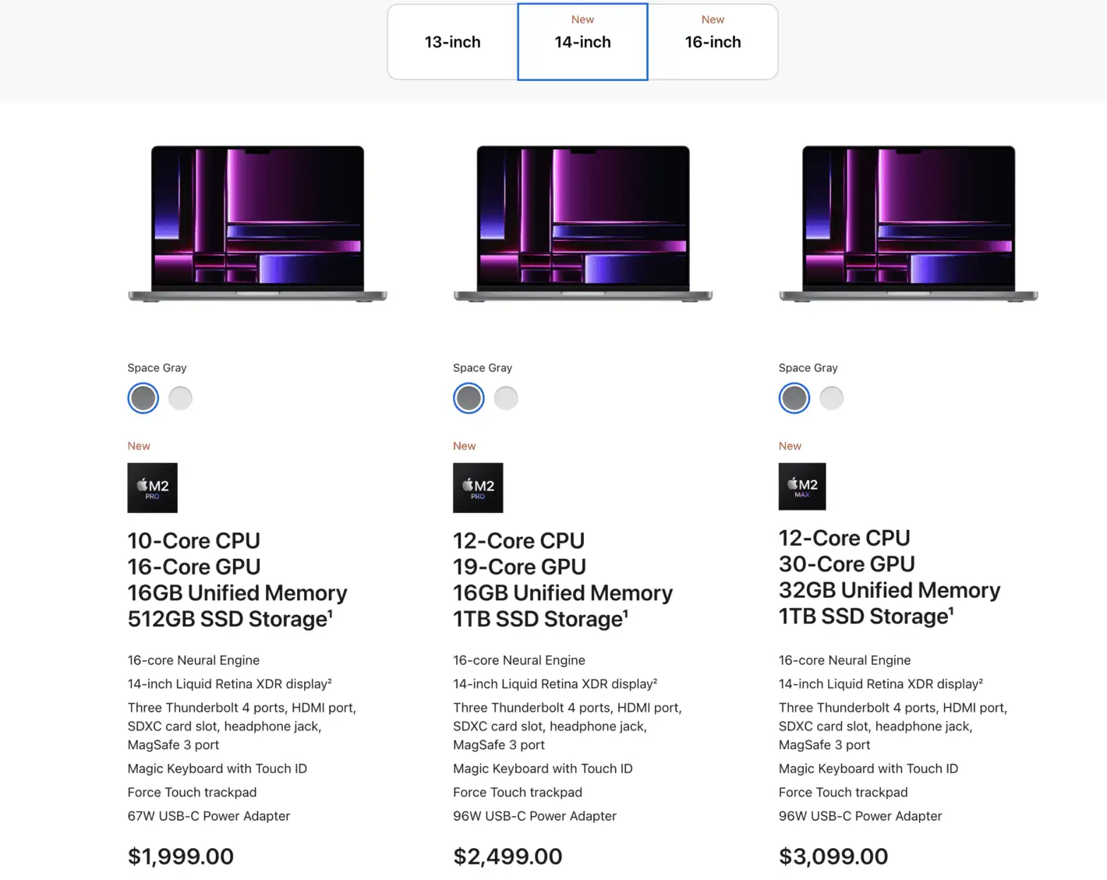1107x880 pixels.
Task: Click the $2,499.00 price
Action: (x=508, y=857)
